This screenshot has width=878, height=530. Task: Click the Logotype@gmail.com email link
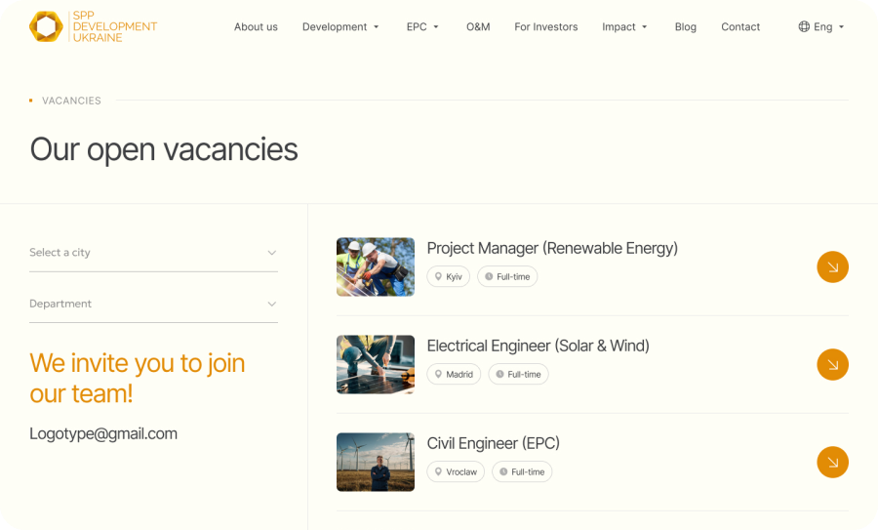click(x=103, y=433)
